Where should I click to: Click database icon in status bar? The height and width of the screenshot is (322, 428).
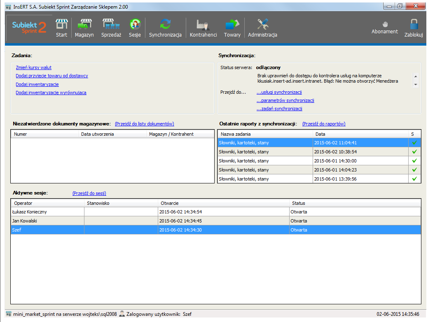[9, 314]
